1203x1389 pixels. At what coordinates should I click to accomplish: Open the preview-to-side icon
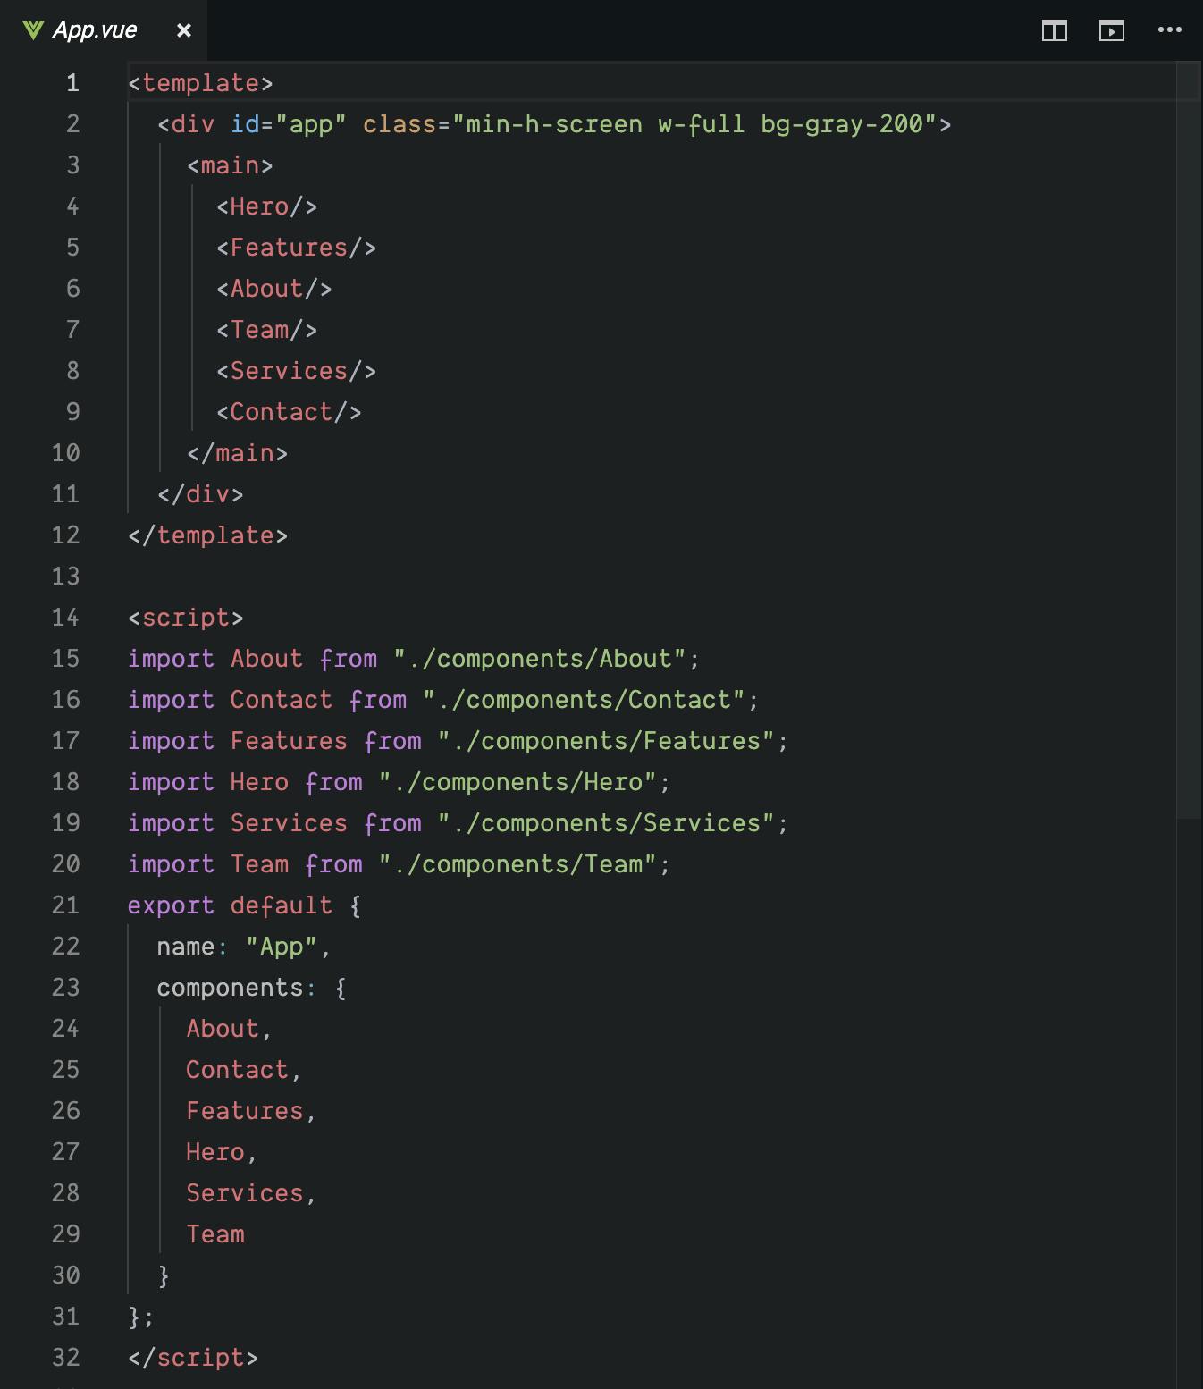1111,30
